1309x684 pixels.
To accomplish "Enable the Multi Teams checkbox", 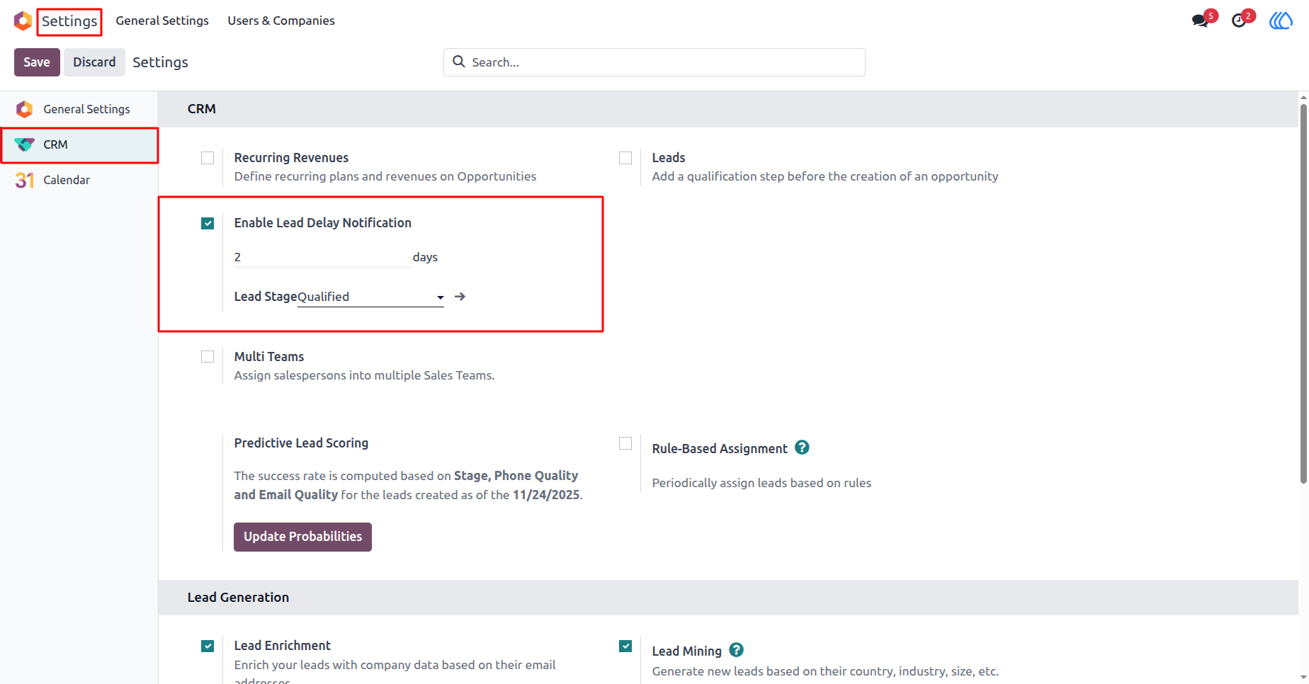I will [x=208, y=357].
